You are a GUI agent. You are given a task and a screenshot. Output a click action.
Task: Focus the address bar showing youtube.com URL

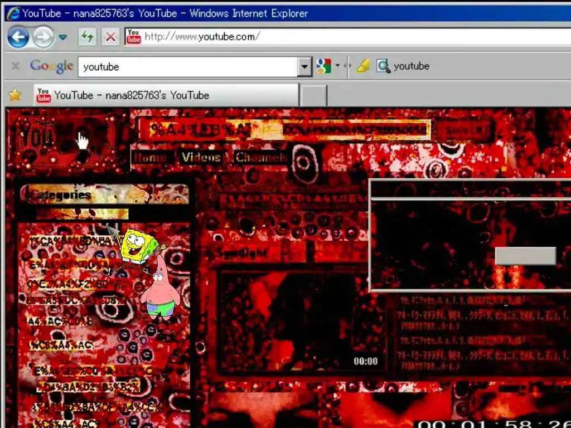[348, 36]
